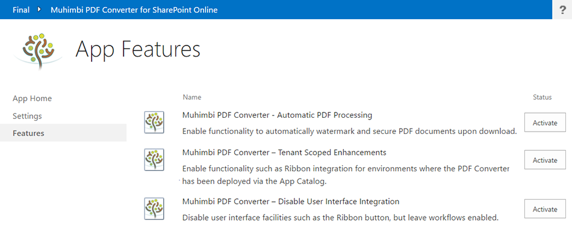Image resolution: width=572 pixels, height=238 pixels.
Task: Activate Automatic PDF Processing feature
Action: tap(545, 123)
